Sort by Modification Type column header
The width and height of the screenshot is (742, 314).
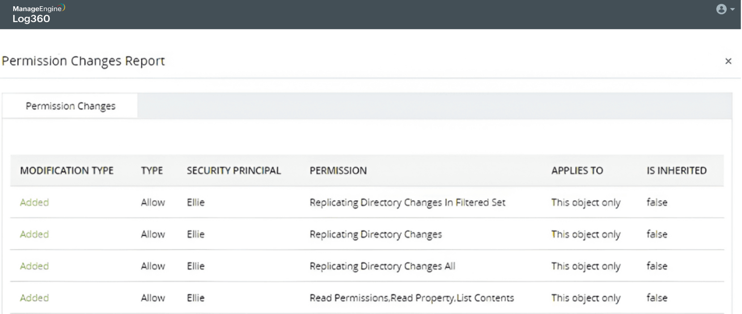coord(67,170)
